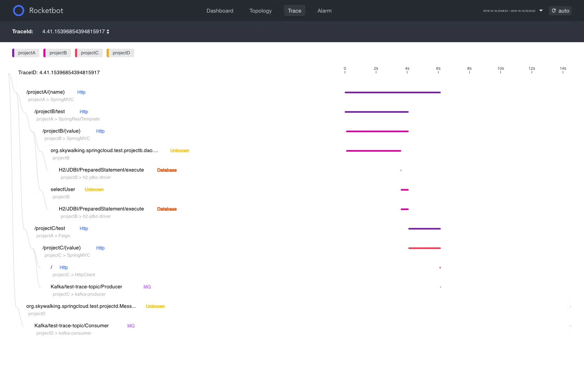Select the /projectC/{value} span
The image size is (584, 365).
tap(62, 248)
